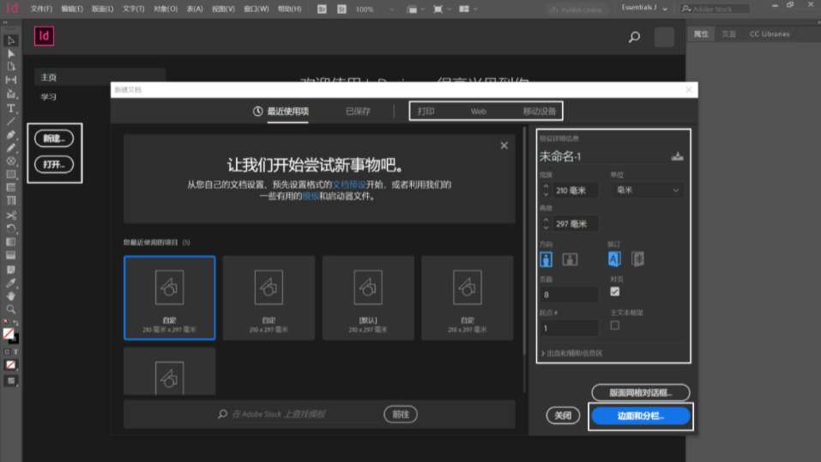Enable the 主文本框架 checkbox

(x=615, y=325)
